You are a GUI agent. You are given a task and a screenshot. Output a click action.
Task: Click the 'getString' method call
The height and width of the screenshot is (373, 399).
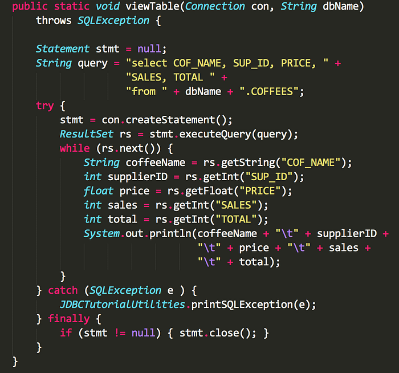coord(248,163)
